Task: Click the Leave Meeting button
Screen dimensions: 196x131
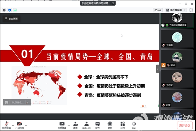Action: click(185, 125)
